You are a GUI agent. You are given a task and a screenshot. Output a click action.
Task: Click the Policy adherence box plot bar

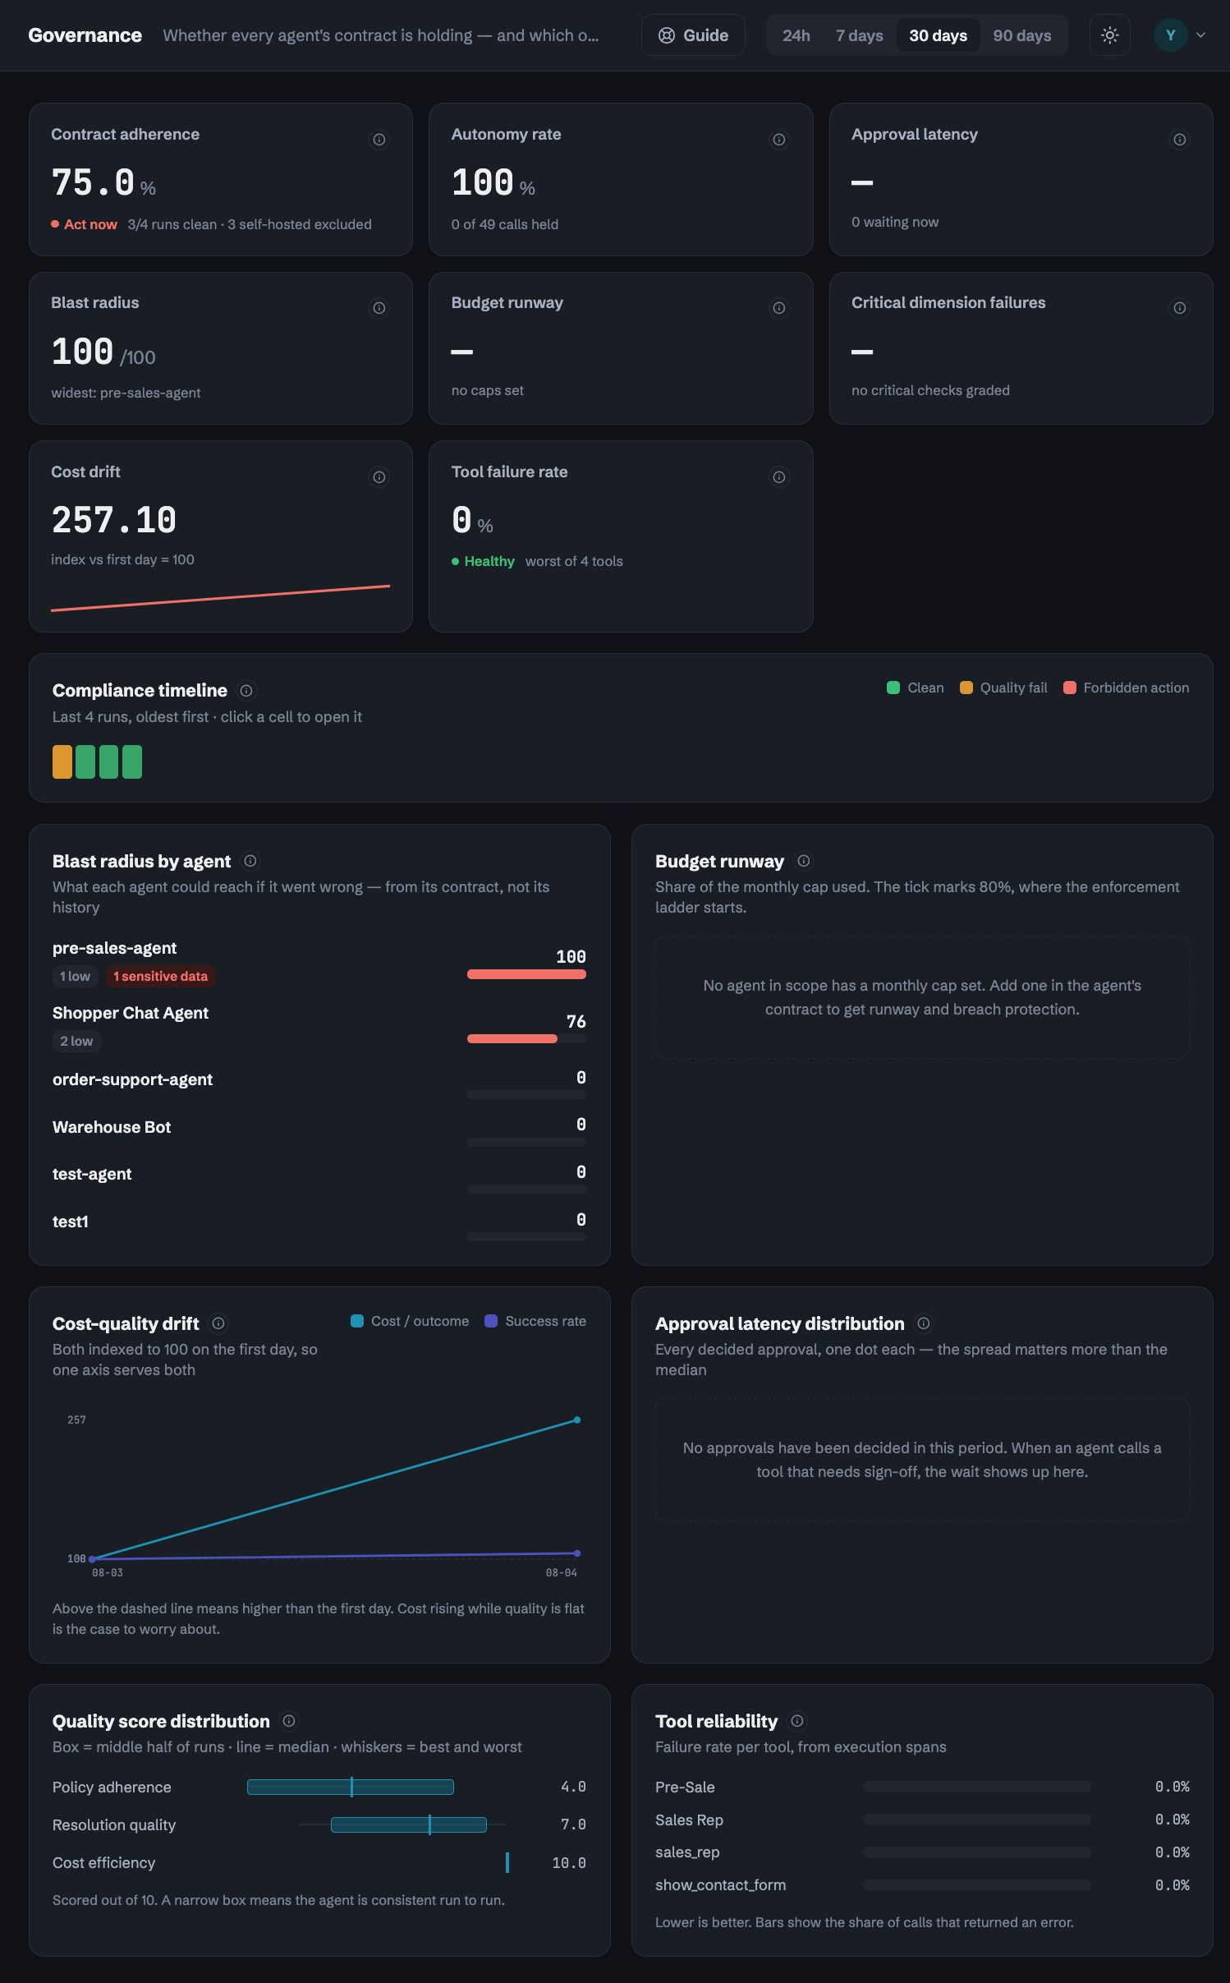(x=351, y=1787)
